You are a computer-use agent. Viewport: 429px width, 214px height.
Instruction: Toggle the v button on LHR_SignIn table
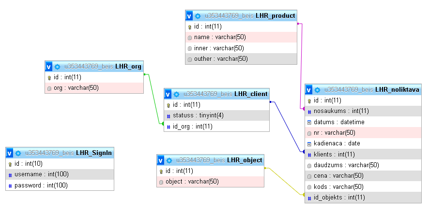(x=10, y=153)
